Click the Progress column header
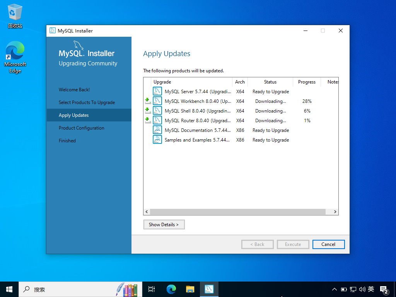The height and width of the screenshot is (297, 396). 307,82
